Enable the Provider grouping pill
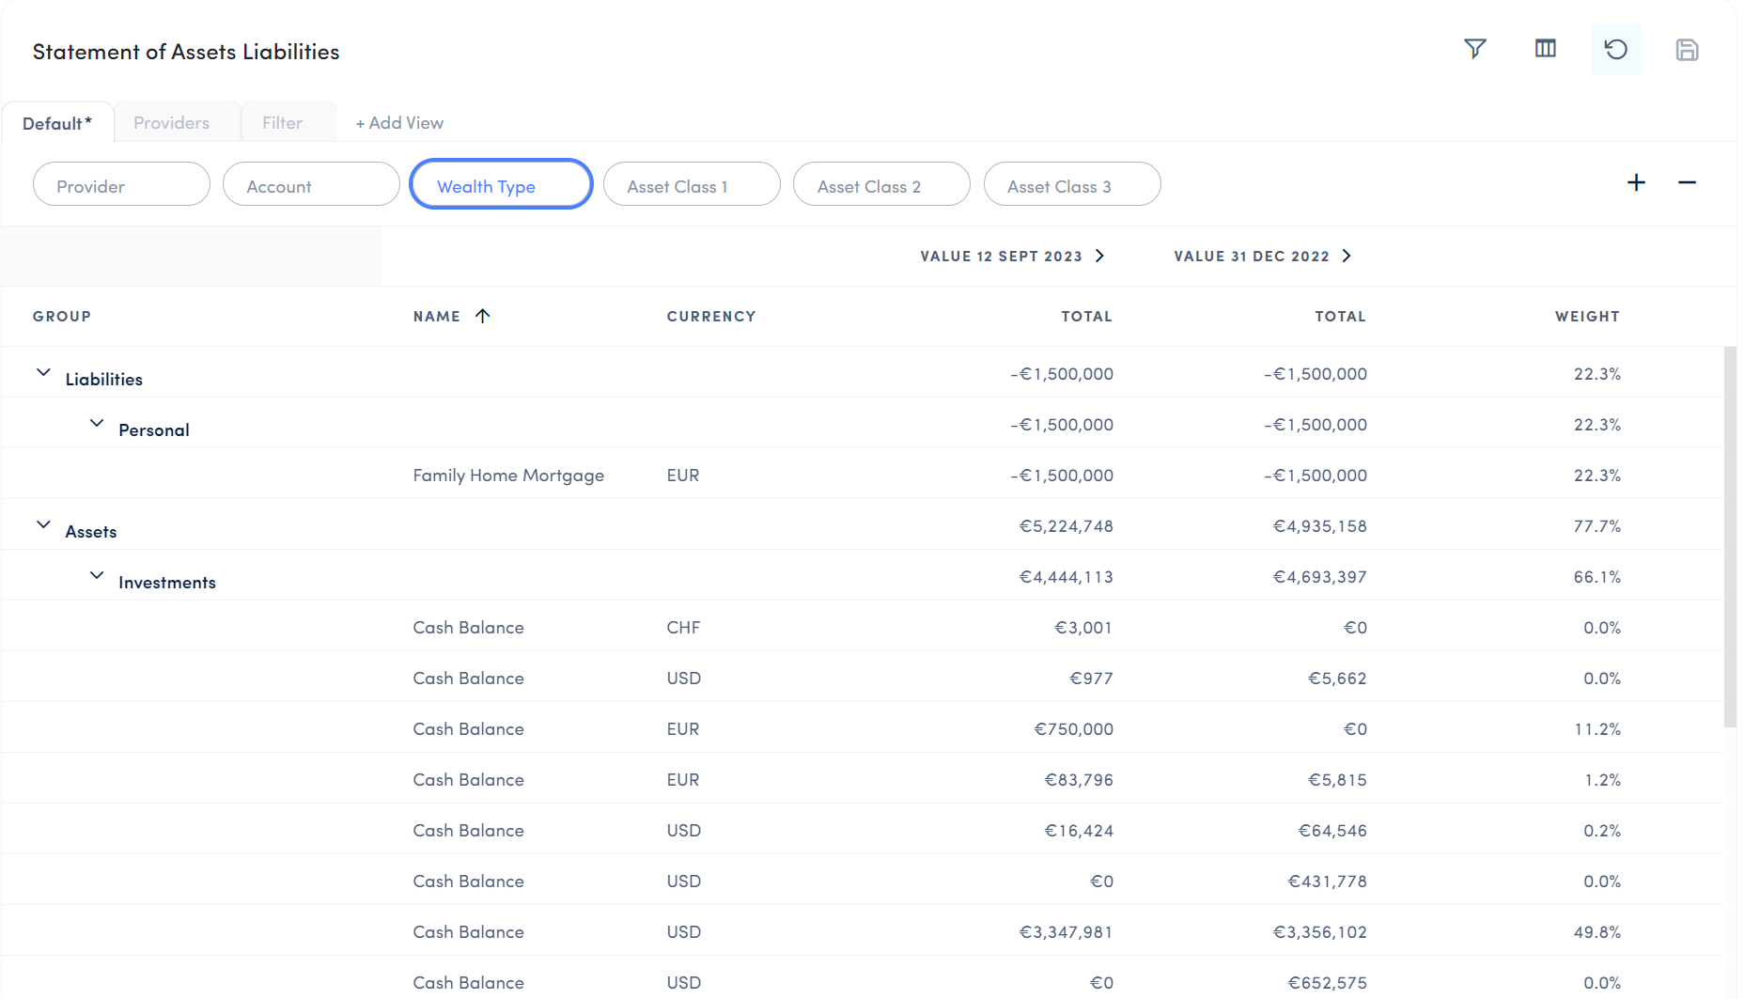The width and height of the screenshot is (1744, 999). click(121, 185)
